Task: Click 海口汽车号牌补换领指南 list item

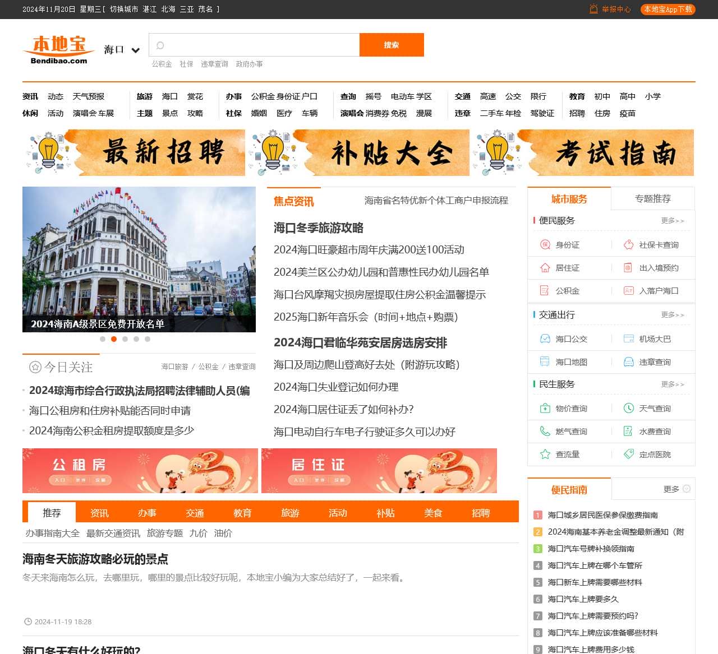Action: pyautogui.click(x=591, y=549)
